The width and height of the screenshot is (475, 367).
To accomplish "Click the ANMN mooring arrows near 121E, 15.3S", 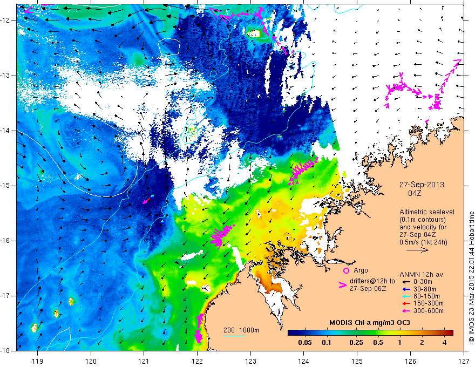I will coord(148,199).
